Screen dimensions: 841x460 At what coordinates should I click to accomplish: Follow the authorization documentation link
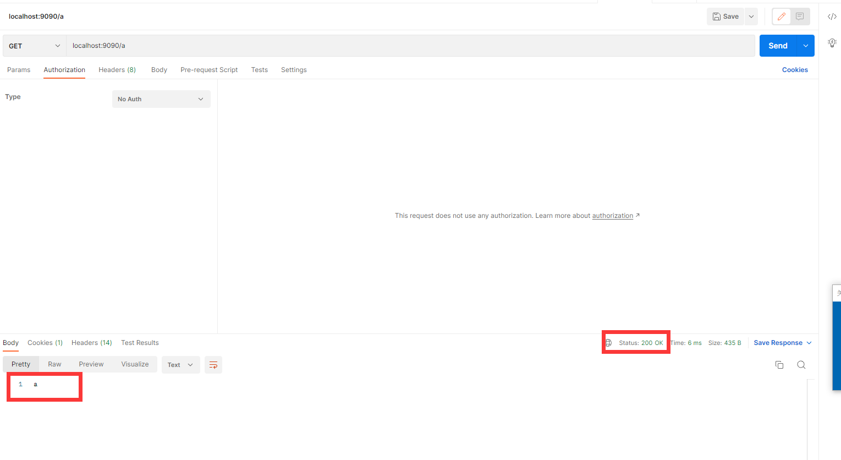click(x=613, y=216)
